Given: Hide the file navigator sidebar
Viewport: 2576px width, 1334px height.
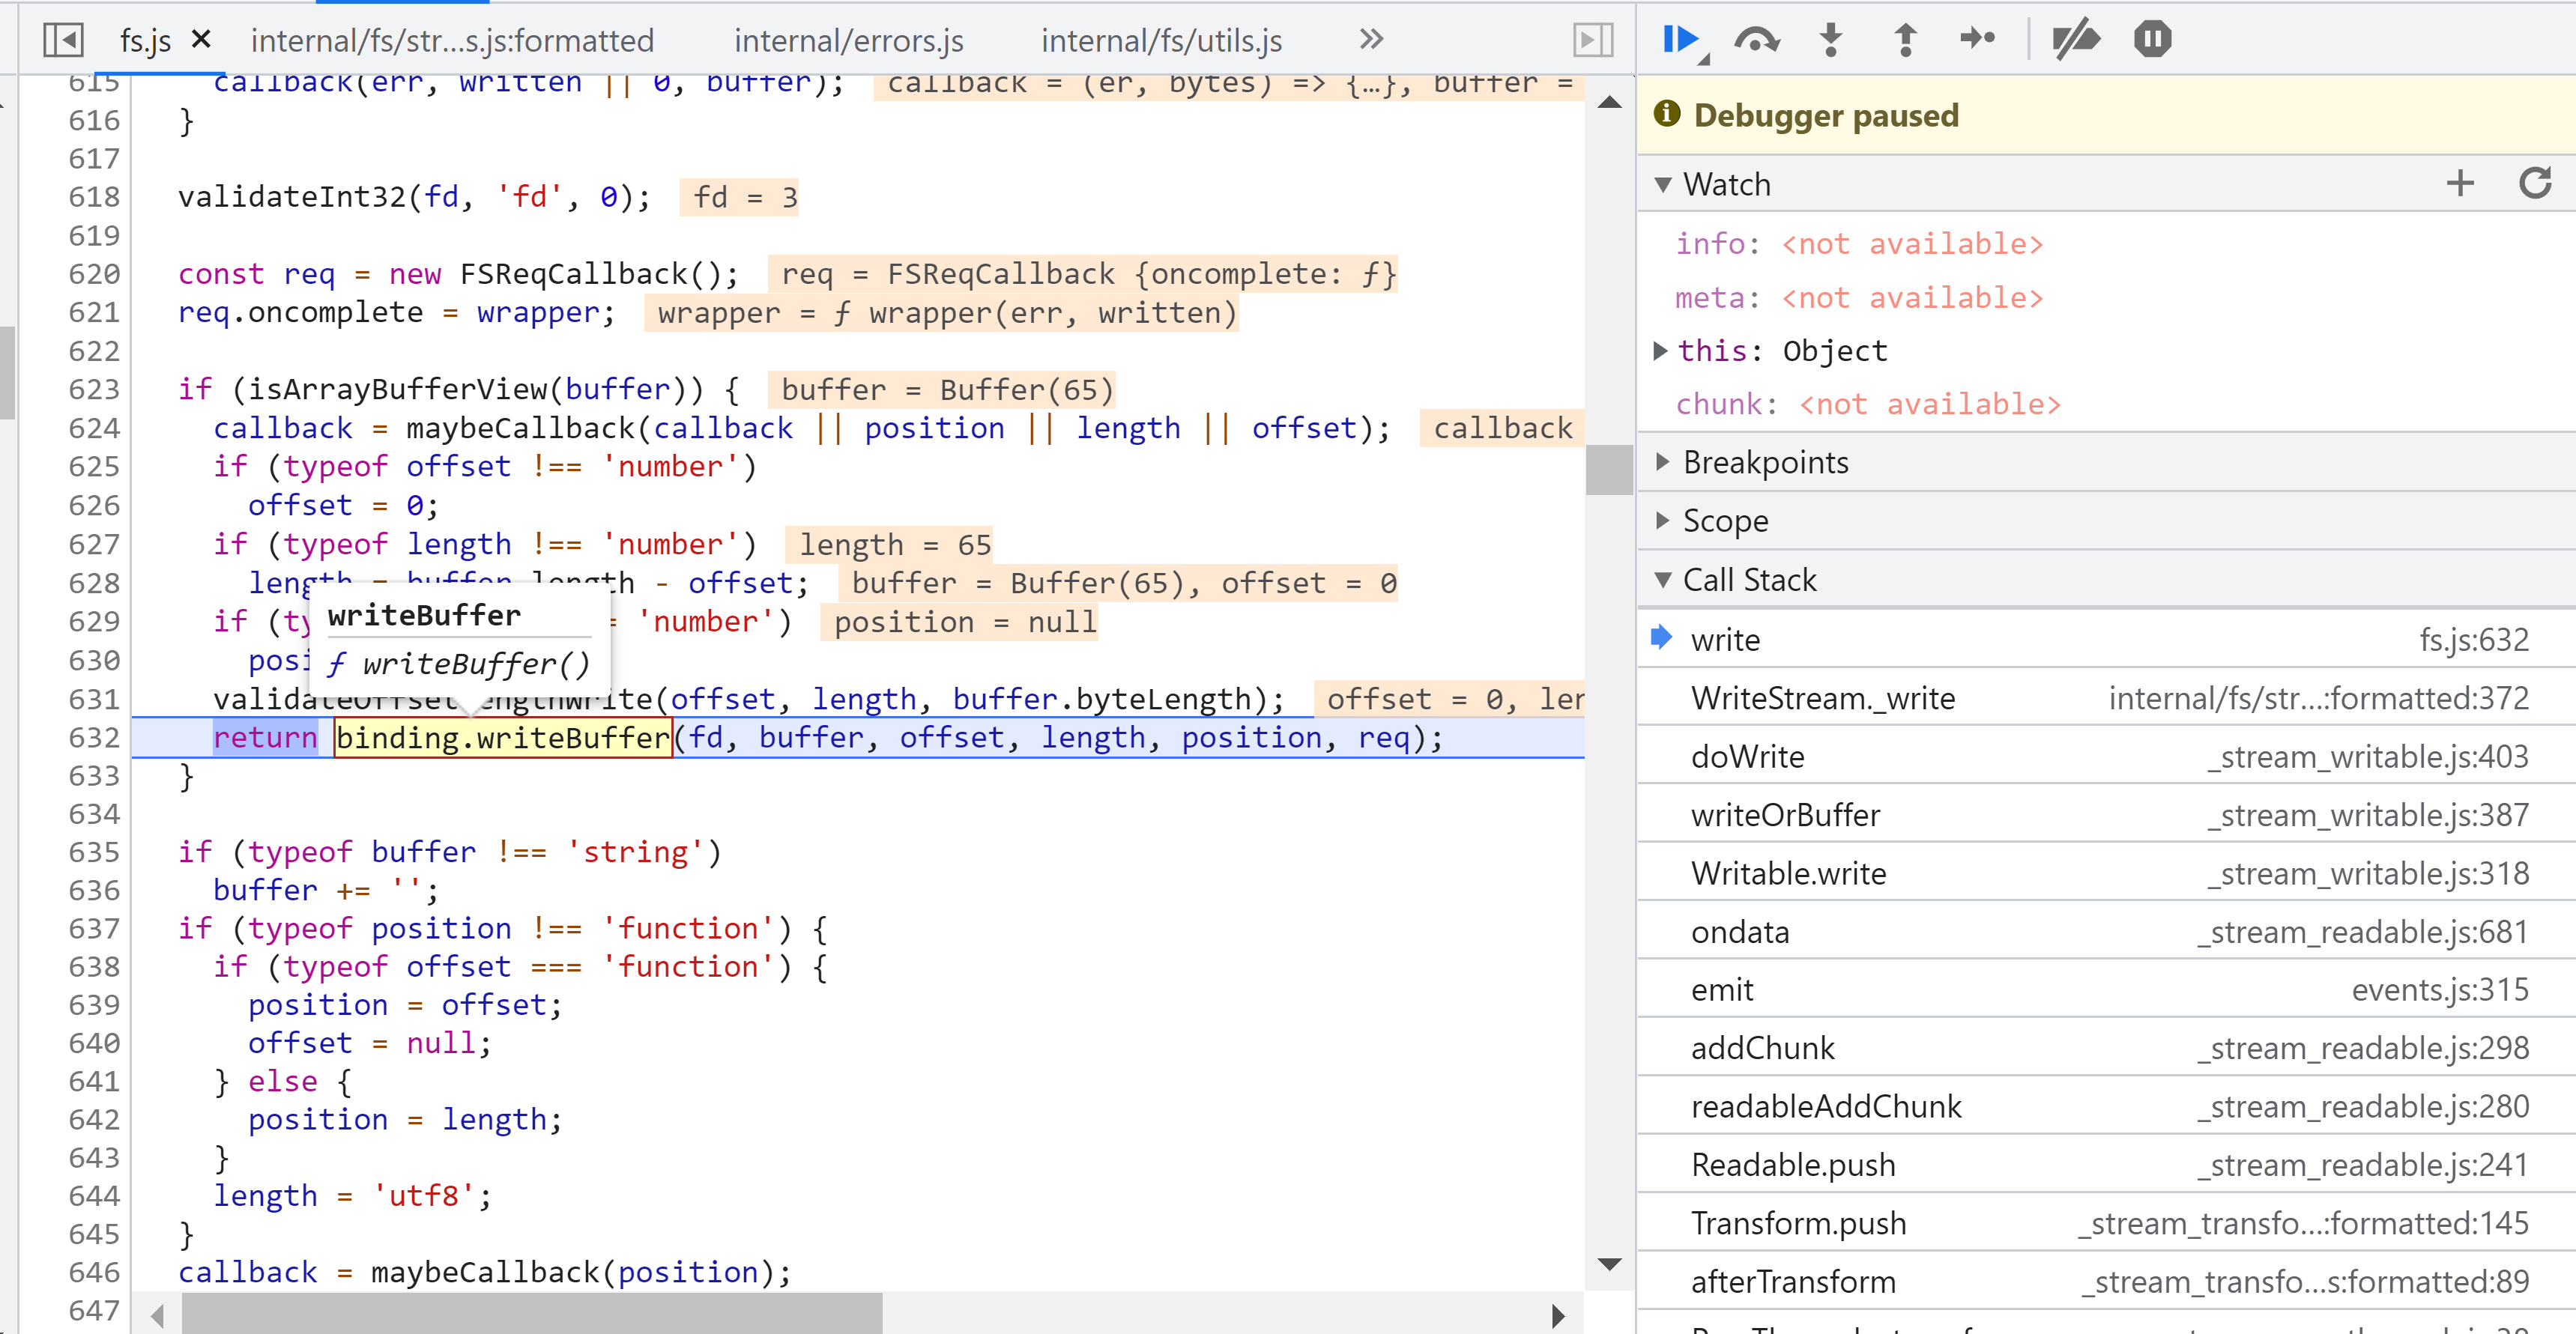Looking at the screenshot, I should 62,40.
